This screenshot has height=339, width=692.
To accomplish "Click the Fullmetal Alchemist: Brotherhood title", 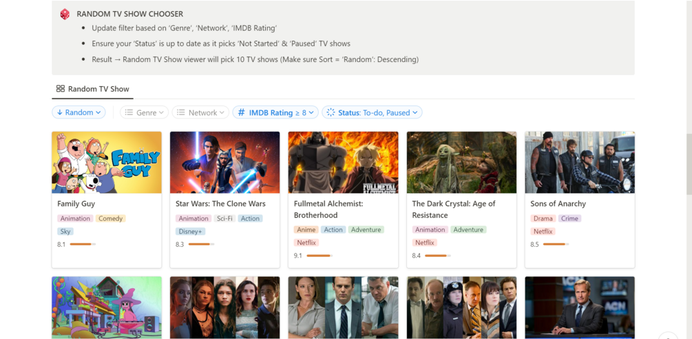I will pos(328,209).
